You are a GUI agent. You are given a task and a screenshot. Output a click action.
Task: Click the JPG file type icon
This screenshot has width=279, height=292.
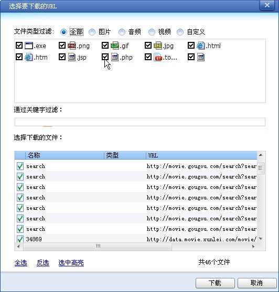(x=158, y=46)
